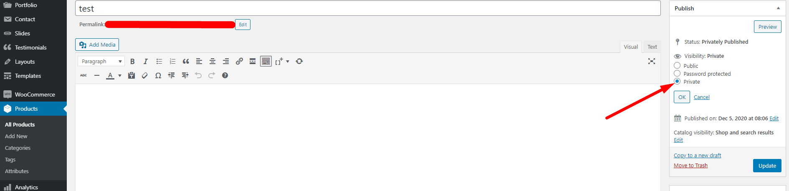Viewport: 789px width, 191px height.
Task: Collapse the Publish panel arrow
Action: (778, 8)
